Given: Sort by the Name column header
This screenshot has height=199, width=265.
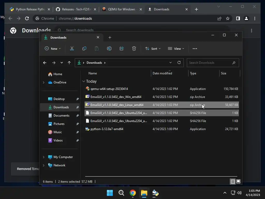Looking at the screenshot, I should pos(93,73).
